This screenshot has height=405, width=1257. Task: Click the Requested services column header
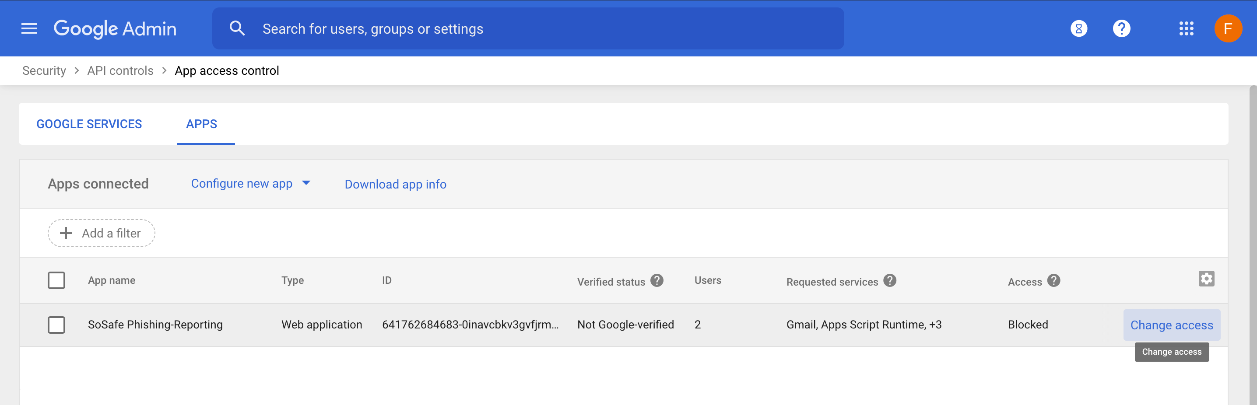(x=832, y=282)
